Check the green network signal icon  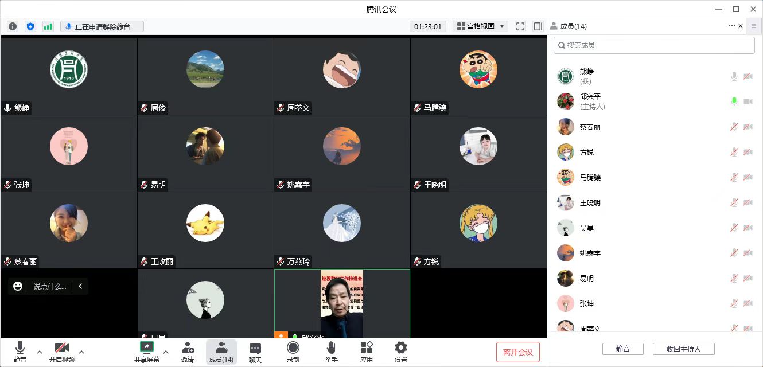pyautogui.click(x=48, y=26)
